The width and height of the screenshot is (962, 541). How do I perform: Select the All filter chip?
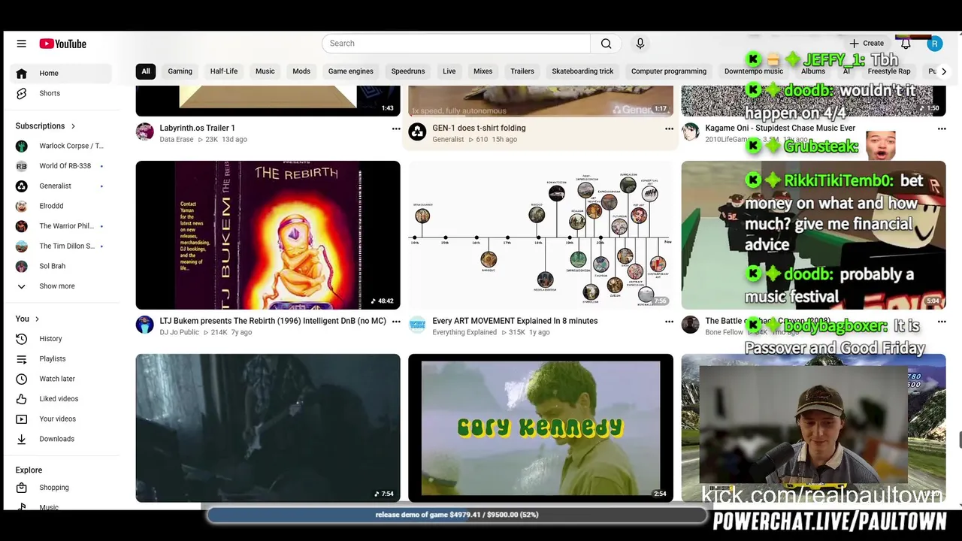(x=146, y=71)
